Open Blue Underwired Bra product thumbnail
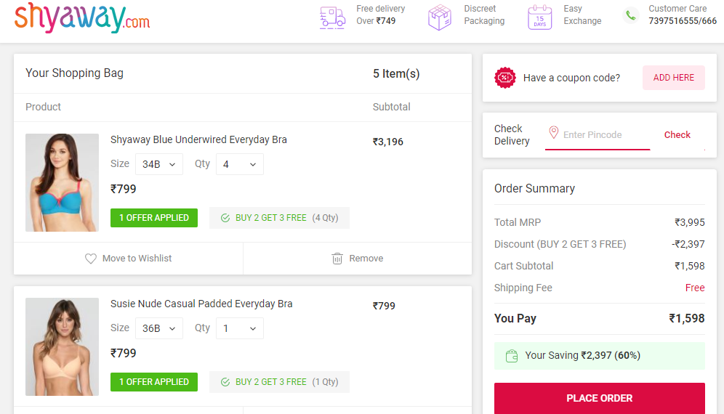Image resolution: width=724 pixels, height=414 pixels. tap(62, 183)
